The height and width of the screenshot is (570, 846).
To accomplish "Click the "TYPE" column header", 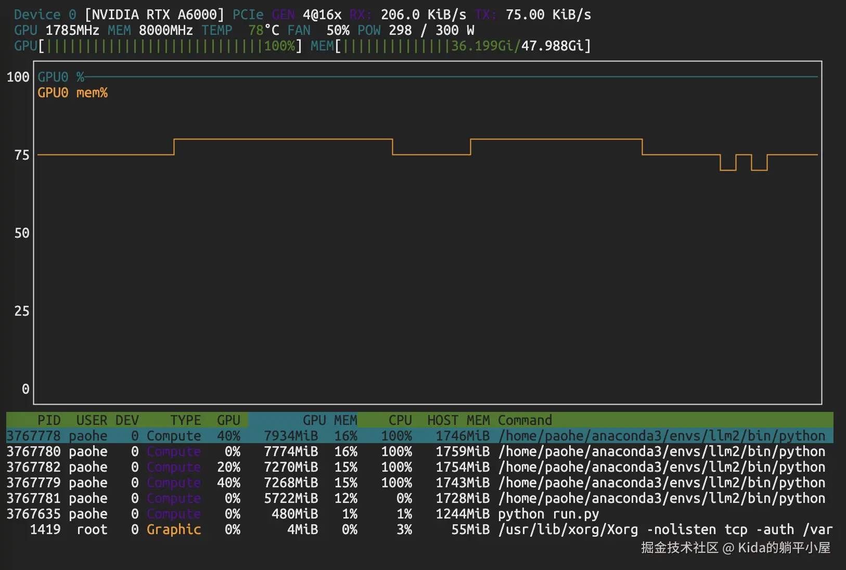I will pyautogui.click(x=186, y=420).
